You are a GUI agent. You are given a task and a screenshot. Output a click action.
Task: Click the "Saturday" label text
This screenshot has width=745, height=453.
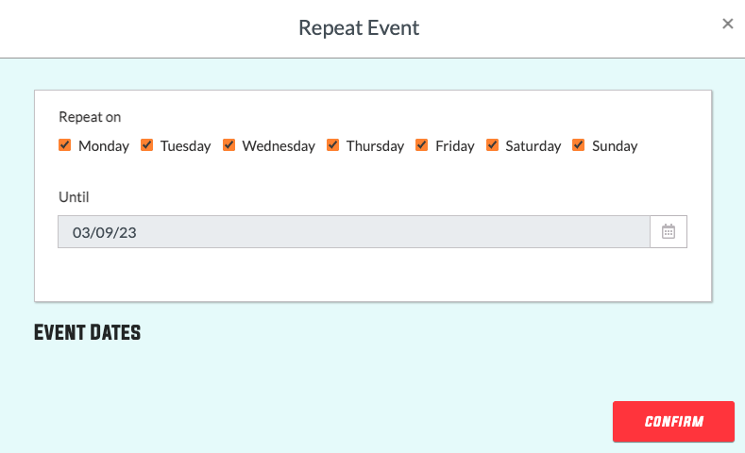[533, 146]
